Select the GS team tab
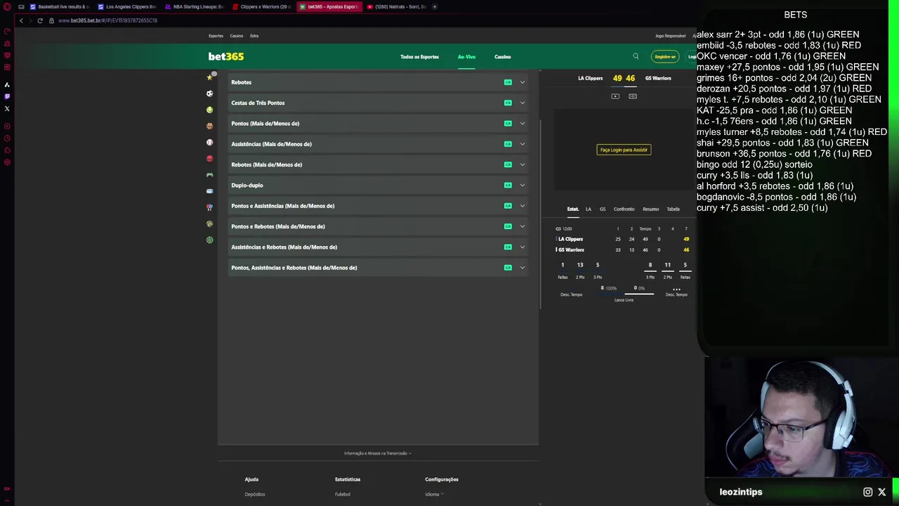 (603, 209)
